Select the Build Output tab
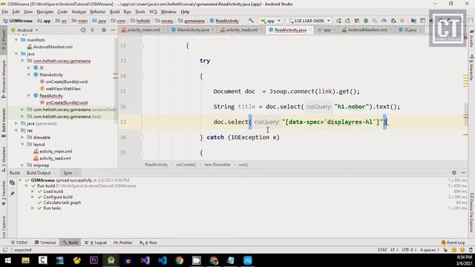This screenshot has width=475, height=267. tap(39, 173)
